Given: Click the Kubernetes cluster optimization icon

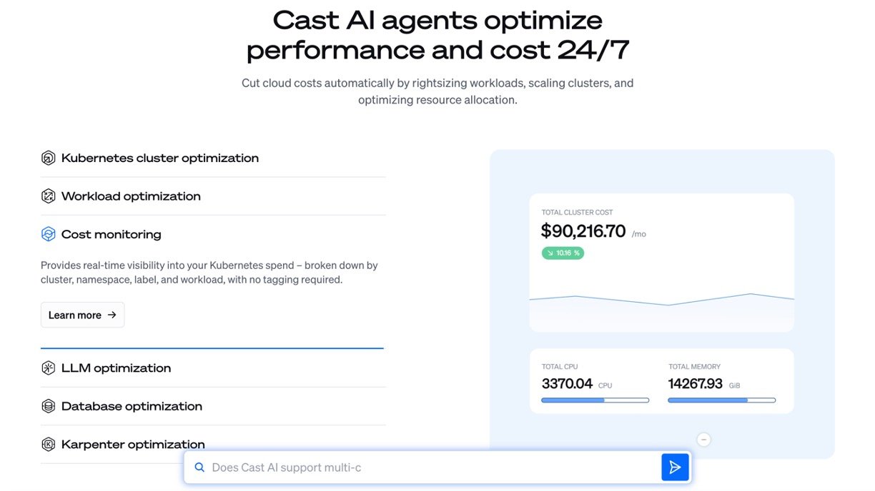Looking at the screenshot, I should pos(48,158).
